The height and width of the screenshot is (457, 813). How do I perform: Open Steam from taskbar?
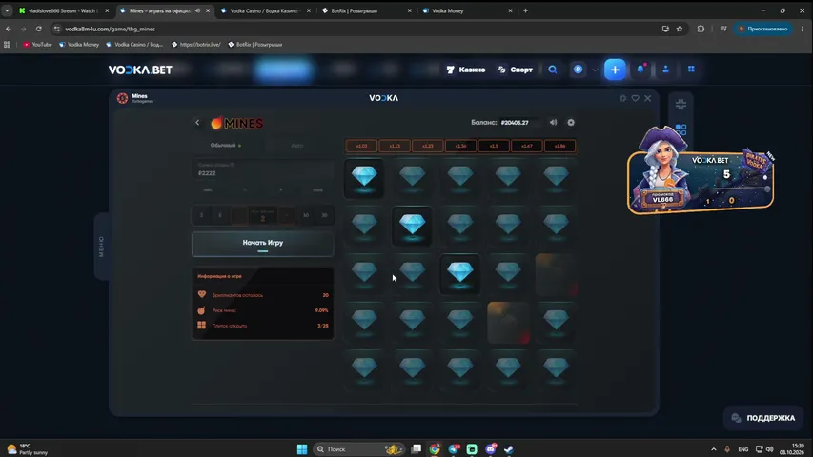click(509, 449)
